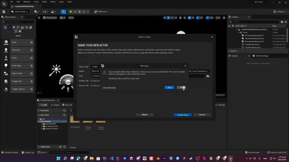Image resolution: width=289 pixels, height=162 pixels.
Task: Toggle rotation snapping in viewport
Action: 198,18
